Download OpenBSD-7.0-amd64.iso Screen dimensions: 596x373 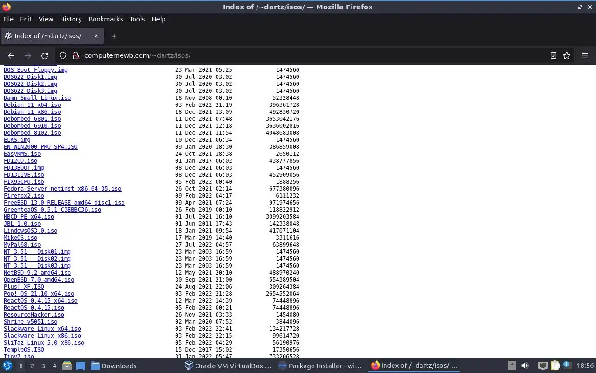[39, 280]
